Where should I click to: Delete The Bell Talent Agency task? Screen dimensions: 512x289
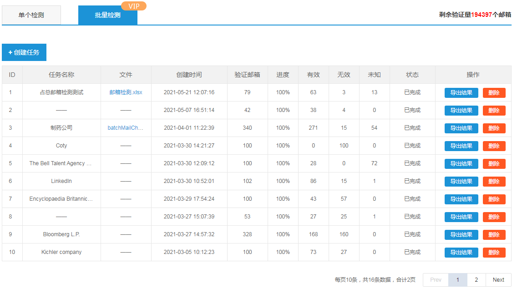(x=494, y=163)
